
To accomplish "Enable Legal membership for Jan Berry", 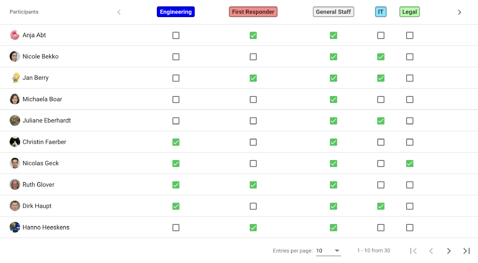I will tap(410, 78).
